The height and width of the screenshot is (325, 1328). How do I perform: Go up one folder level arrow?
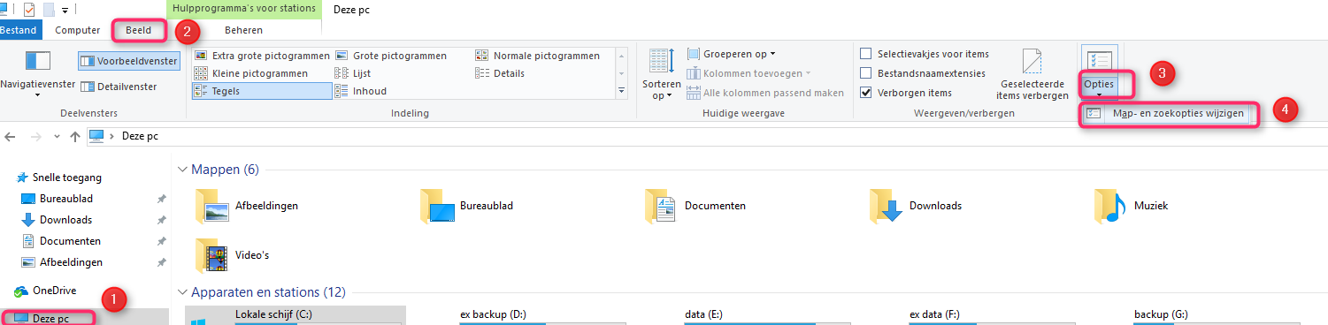click(x=75, y=136)
